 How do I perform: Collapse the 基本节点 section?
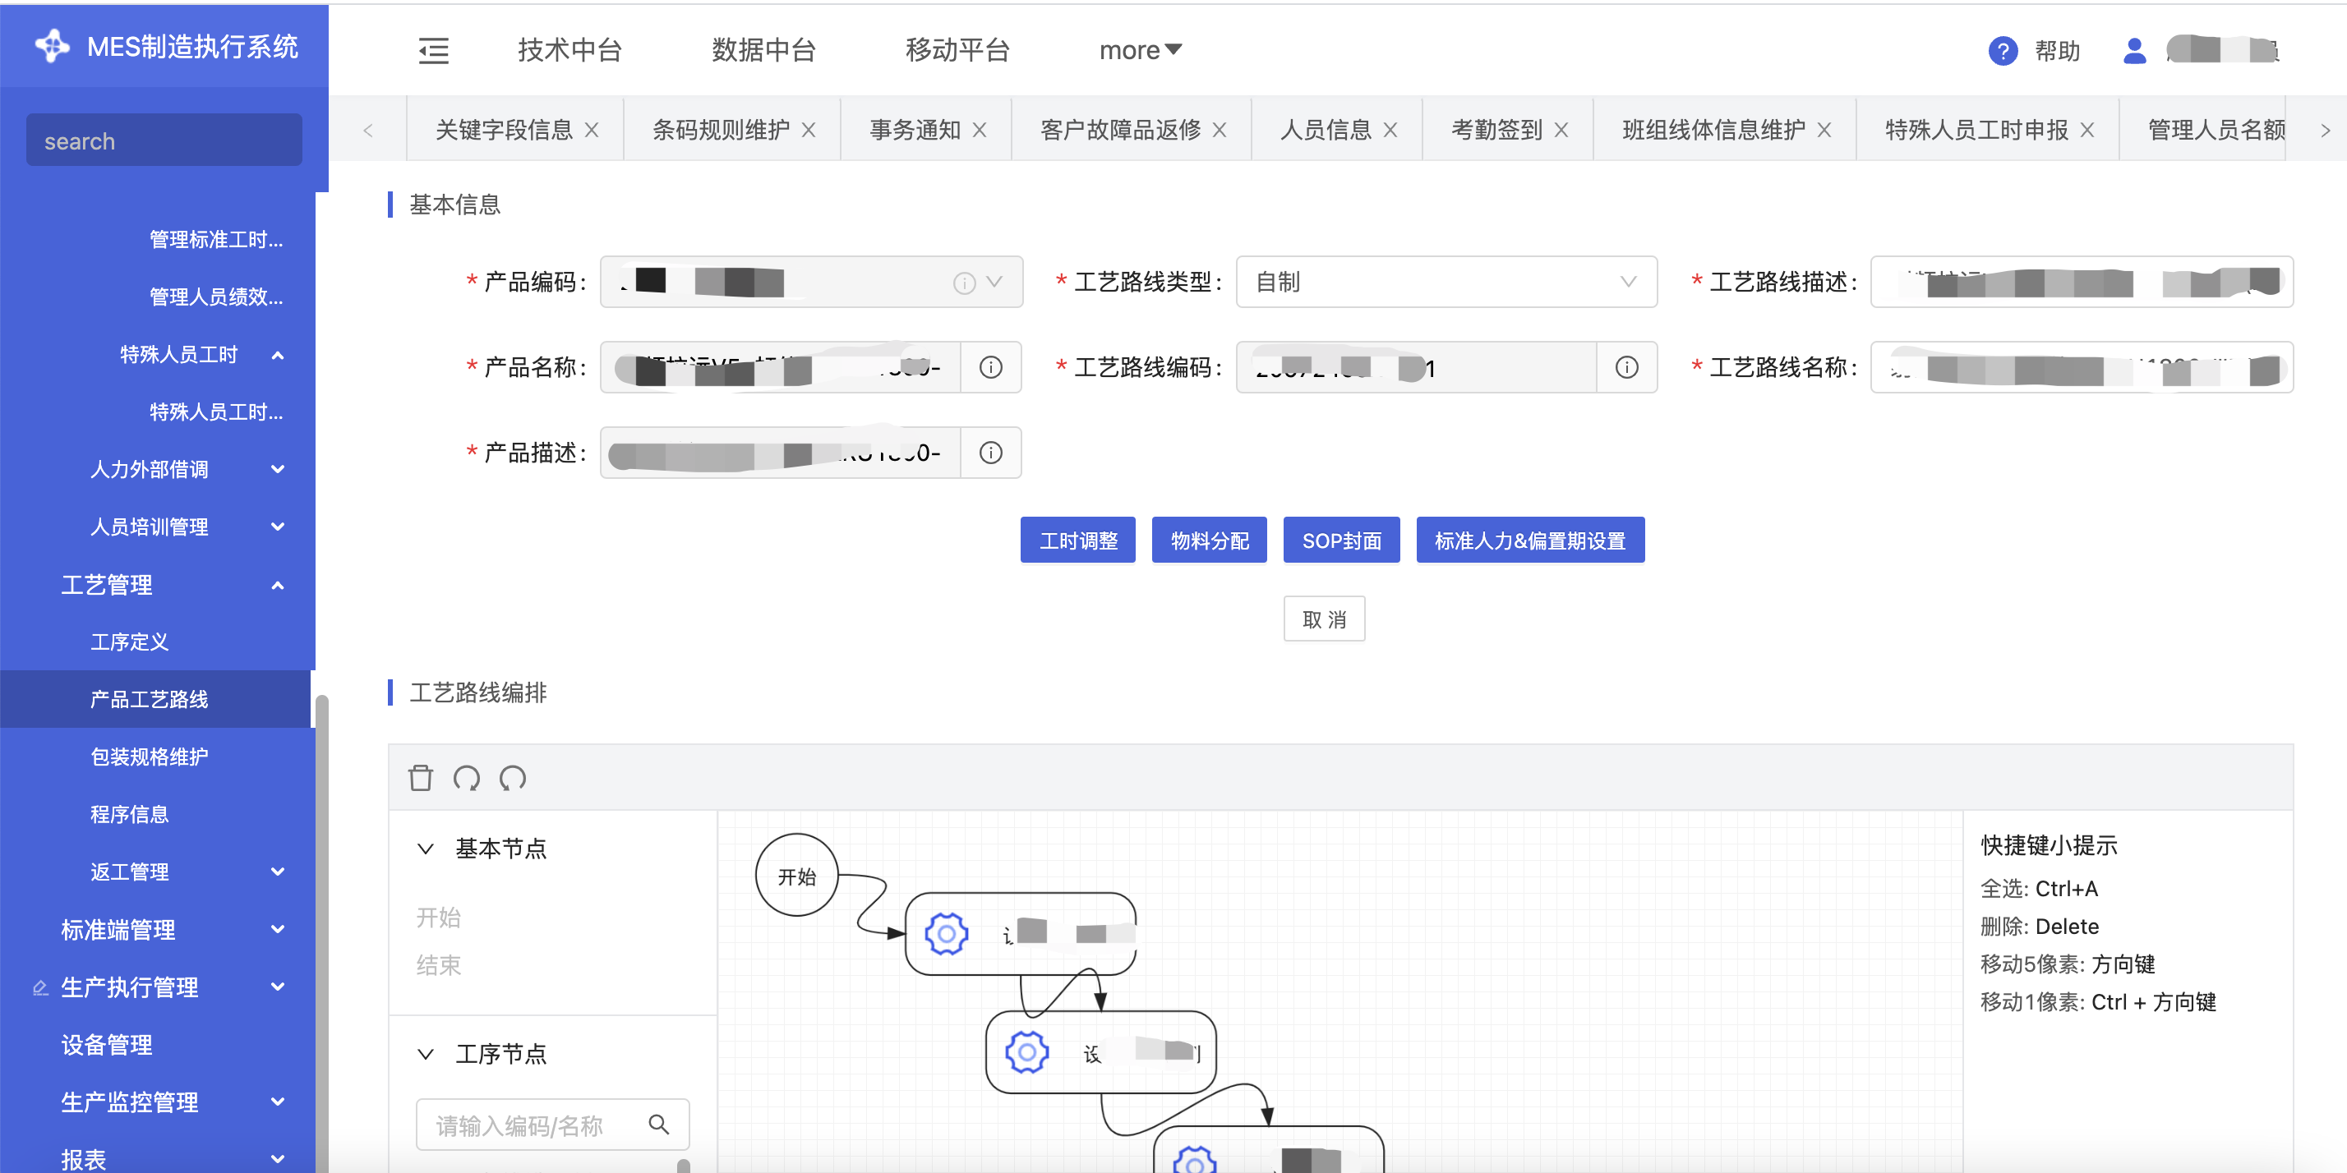tap(426, 849)
